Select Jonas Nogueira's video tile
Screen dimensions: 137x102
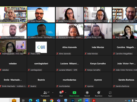click(41, 15)
